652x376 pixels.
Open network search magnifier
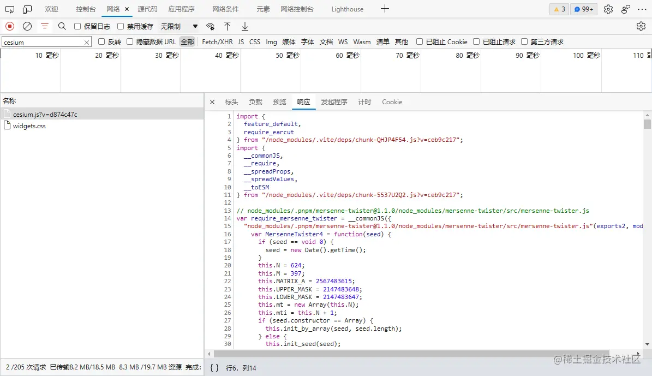tap(62, 26)
